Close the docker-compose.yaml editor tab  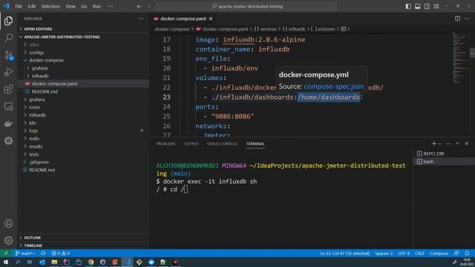tap(211, 19)
